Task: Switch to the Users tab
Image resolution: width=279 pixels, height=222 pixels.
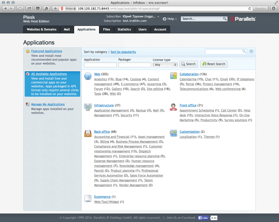Action: 142,30
